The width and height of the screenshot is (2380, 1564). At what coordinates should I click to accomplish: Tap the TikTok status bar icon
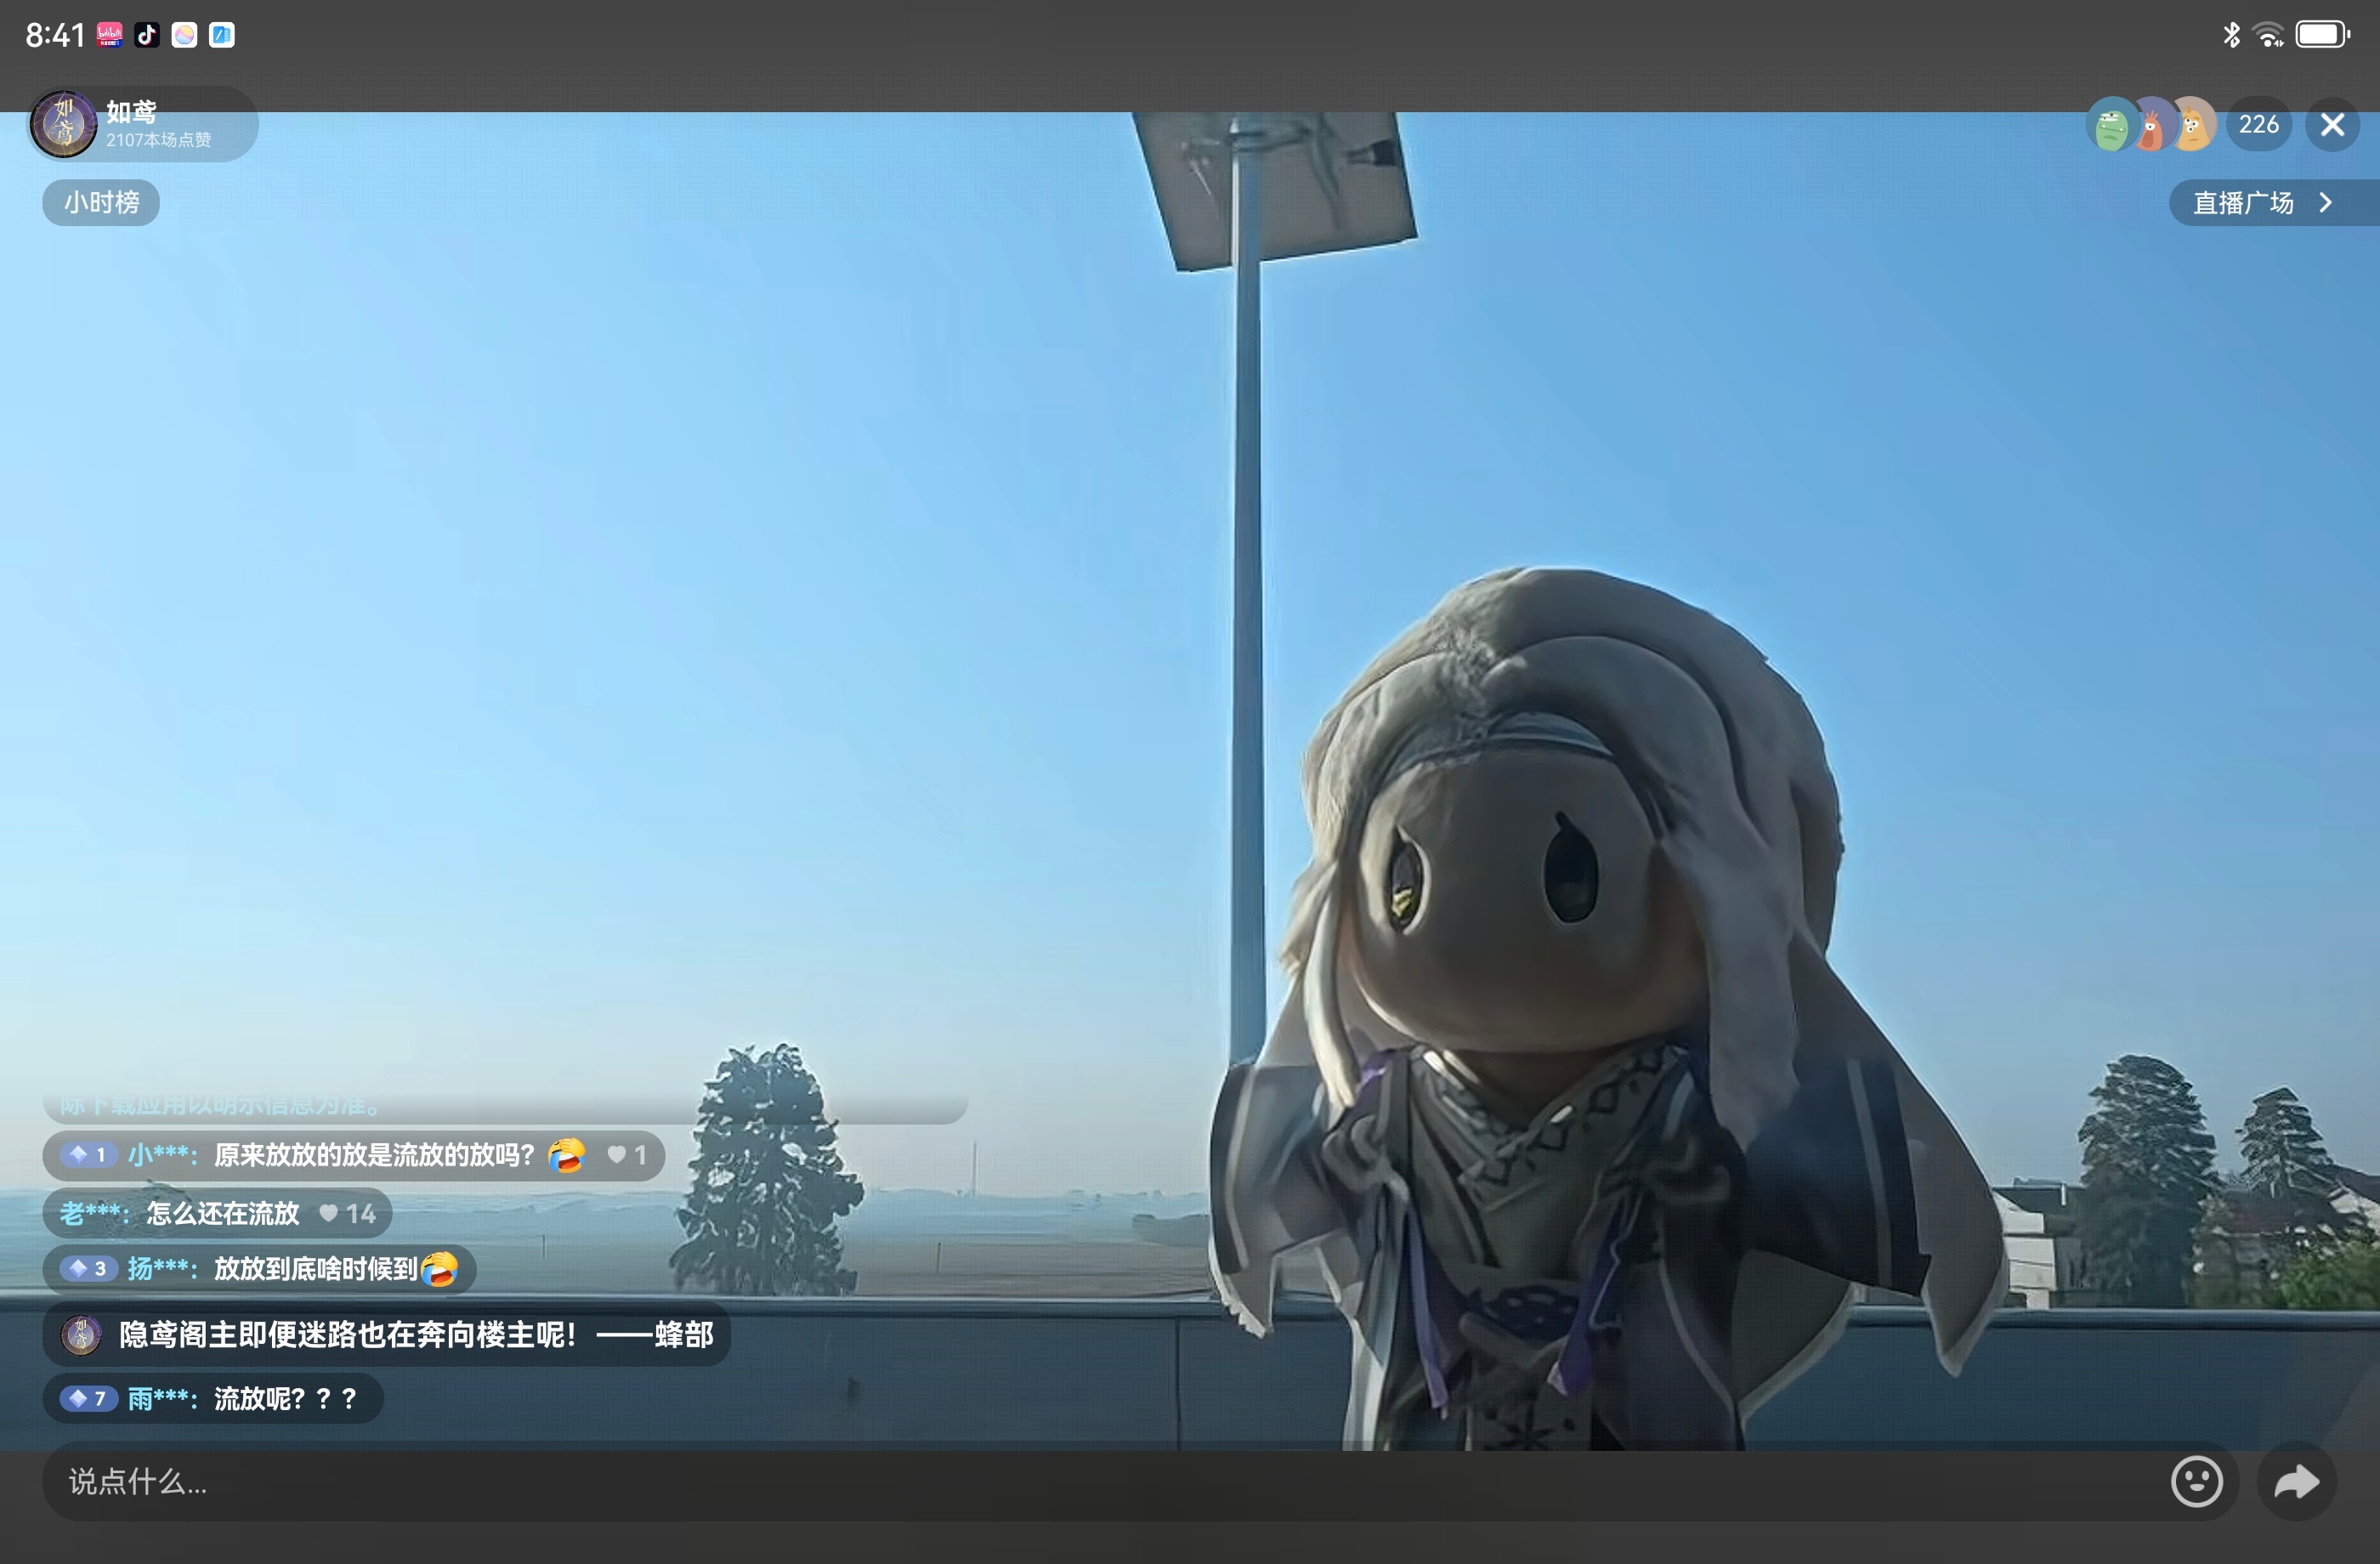click(x=147, y=35)
